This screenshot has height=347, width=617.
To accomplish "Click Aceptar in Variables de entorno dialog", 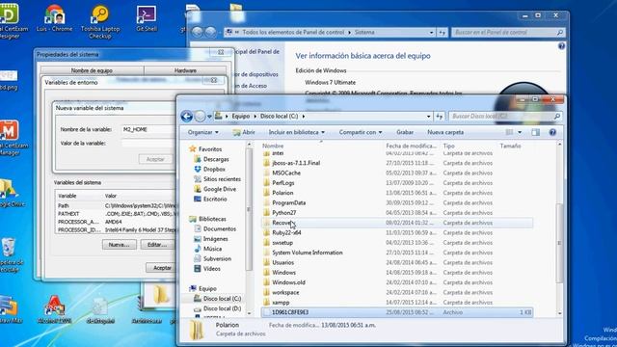I will (x=161, y=268).
